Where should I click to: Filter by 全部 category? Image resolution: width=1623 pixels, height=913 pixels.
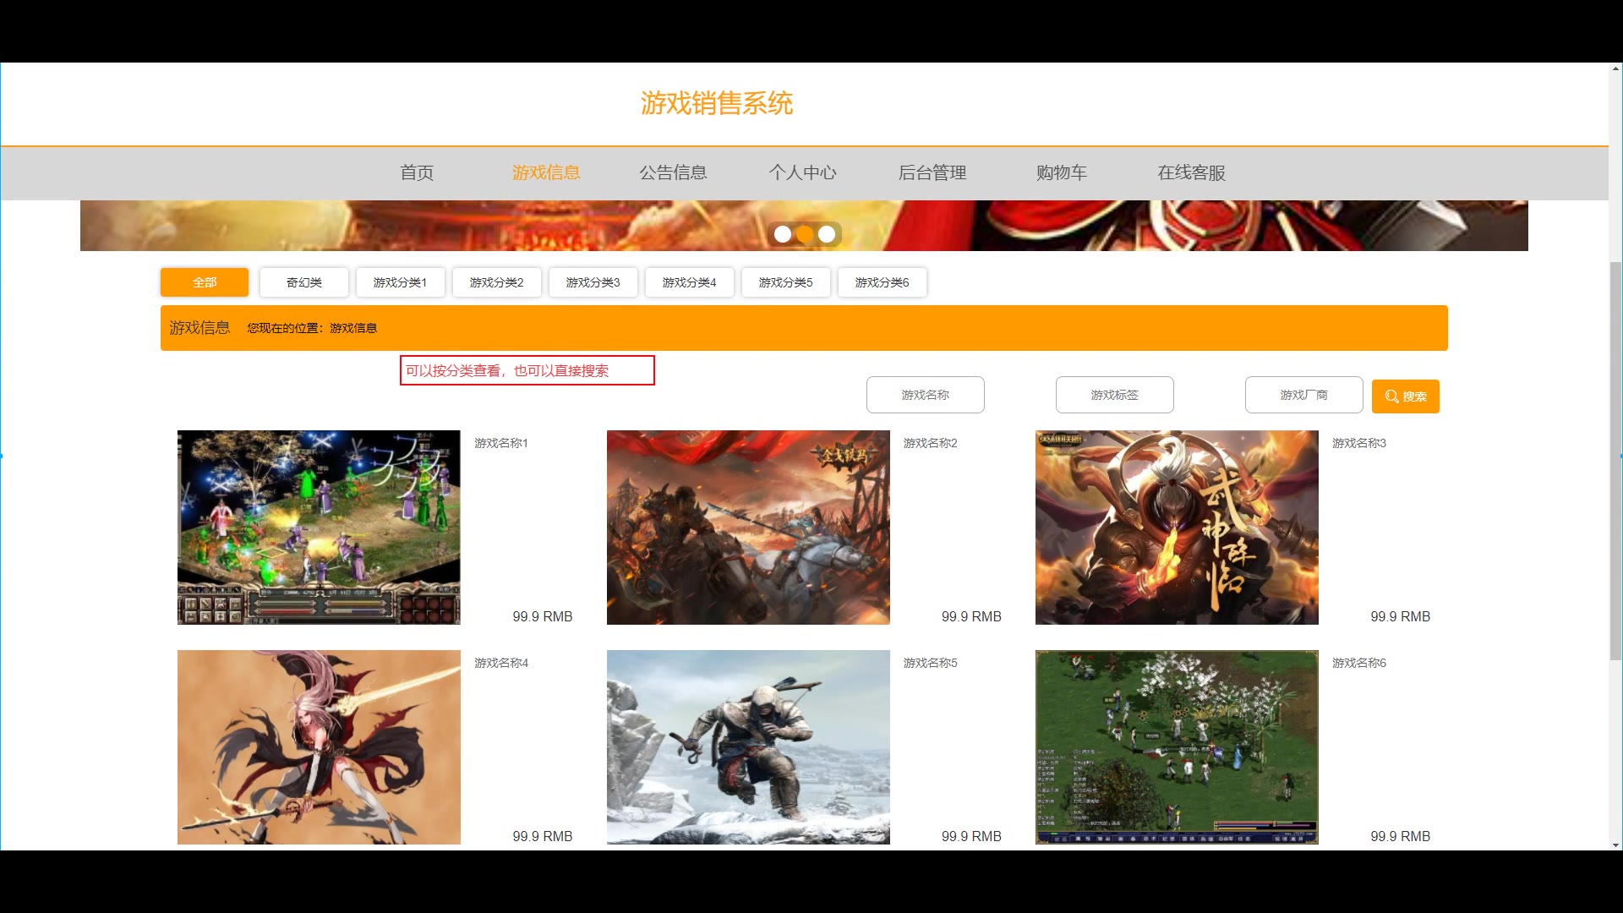[205, 282]
